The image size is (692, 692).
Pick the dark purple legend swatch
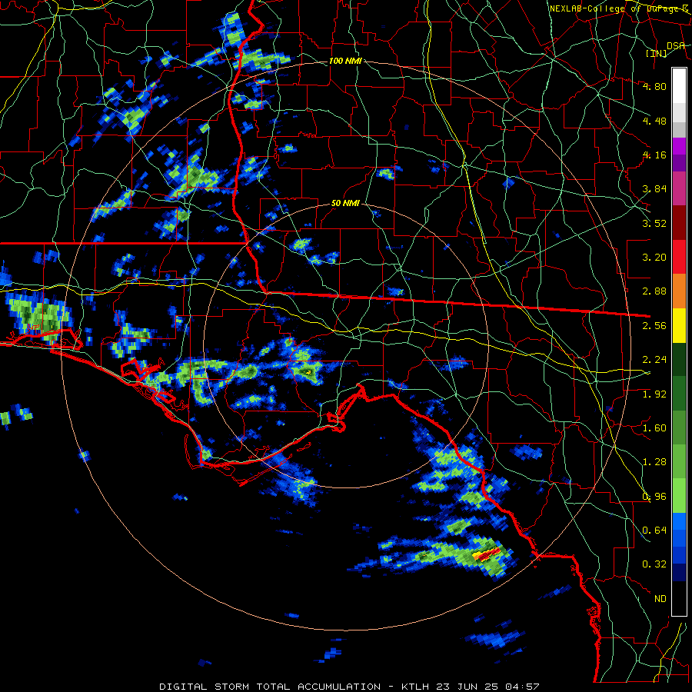pyautogui.click(x=679, y=163)
